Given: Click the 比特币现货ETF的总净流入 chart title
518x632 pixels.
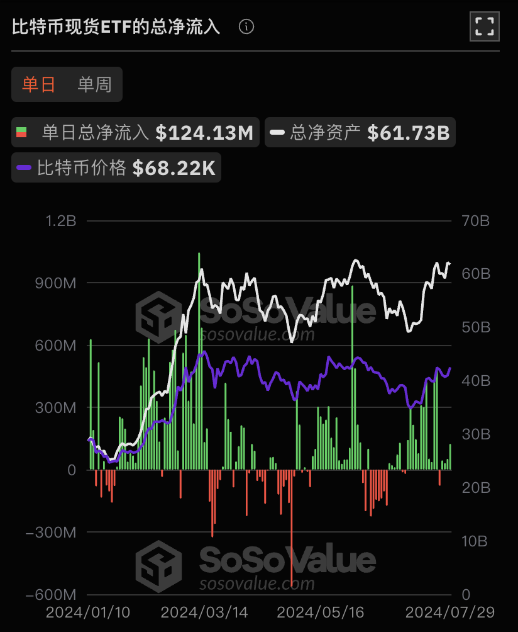Looking at the screenshot, I should tap(116, 26).
